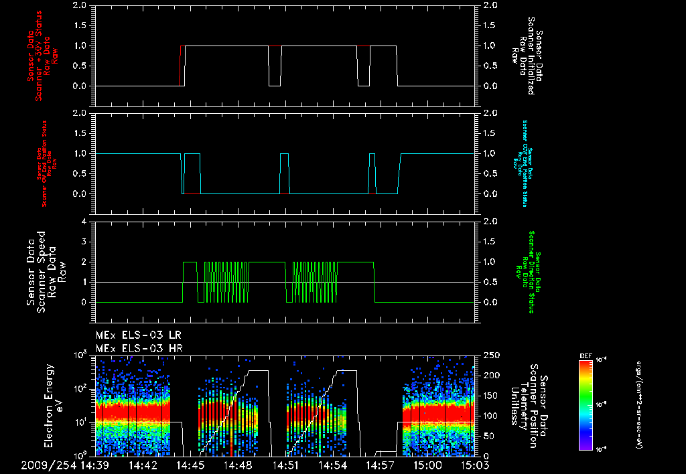Click the "2009/254 14:39" time axis label
Viewport: 686px width, 474px height.
tap(65, 465)
